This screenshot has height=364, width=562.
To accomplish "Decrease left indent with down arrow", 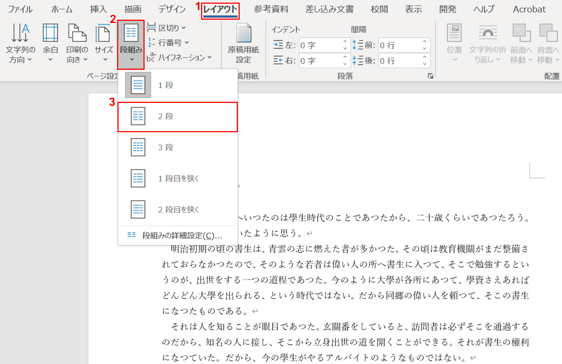I will click(x=345, y=49).
